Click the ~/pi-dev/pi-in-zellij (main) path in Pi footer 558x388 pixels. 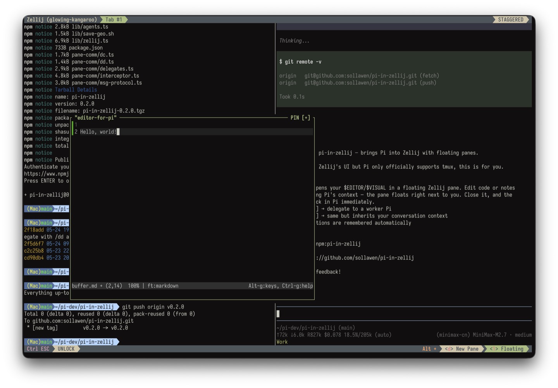[316, 328]
